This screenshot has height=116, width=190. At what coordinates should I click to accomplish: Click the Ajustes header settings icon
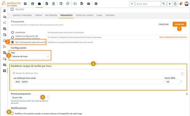coord(12,9)
